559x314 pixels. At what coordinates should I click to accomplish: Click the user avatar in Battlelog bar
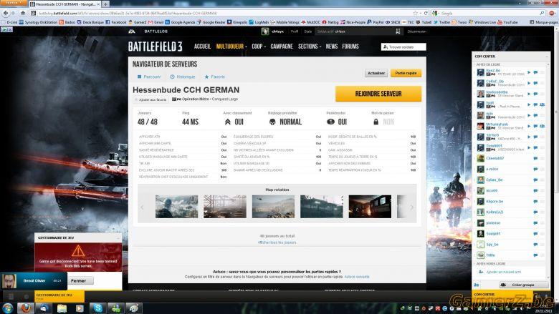click(265, 31)
